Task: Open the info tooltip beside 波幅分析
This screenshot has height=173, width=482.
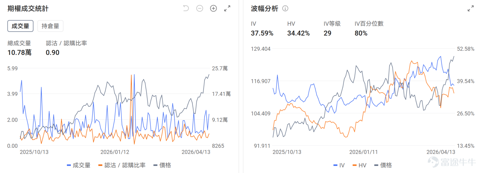Action: tap(285, 8)
